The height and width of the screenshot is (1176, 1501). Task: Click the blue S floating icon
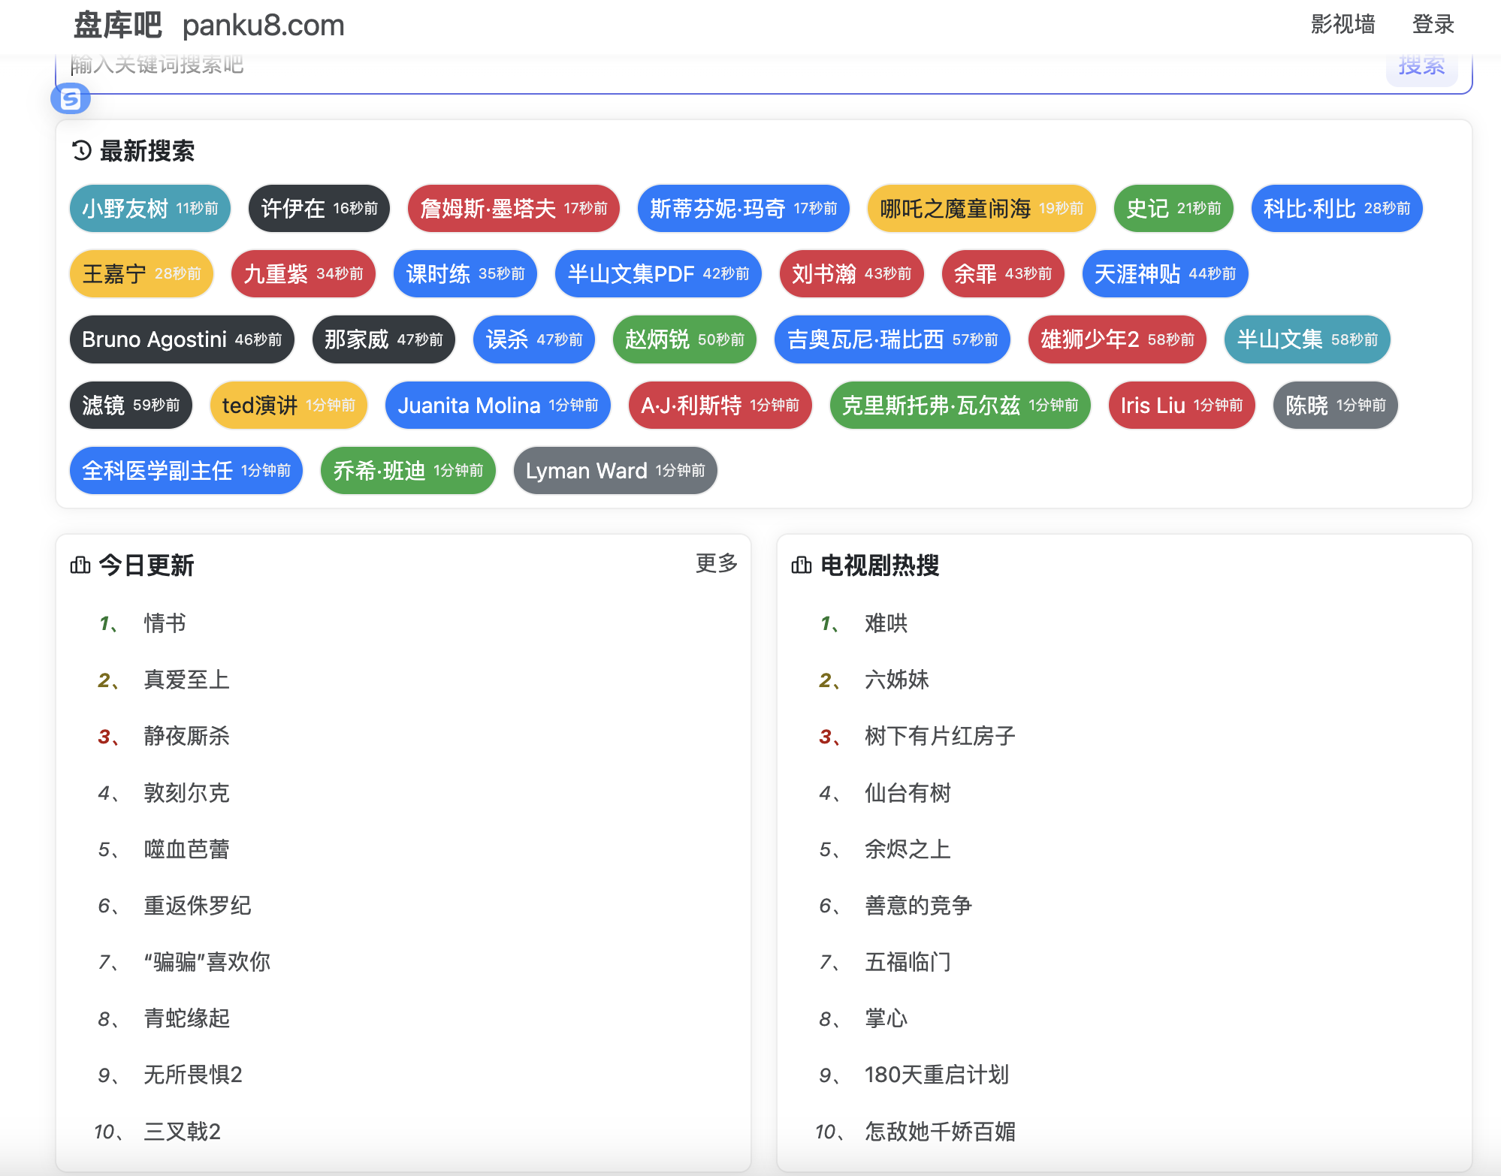pyautogui.click(x=71, y=98)
